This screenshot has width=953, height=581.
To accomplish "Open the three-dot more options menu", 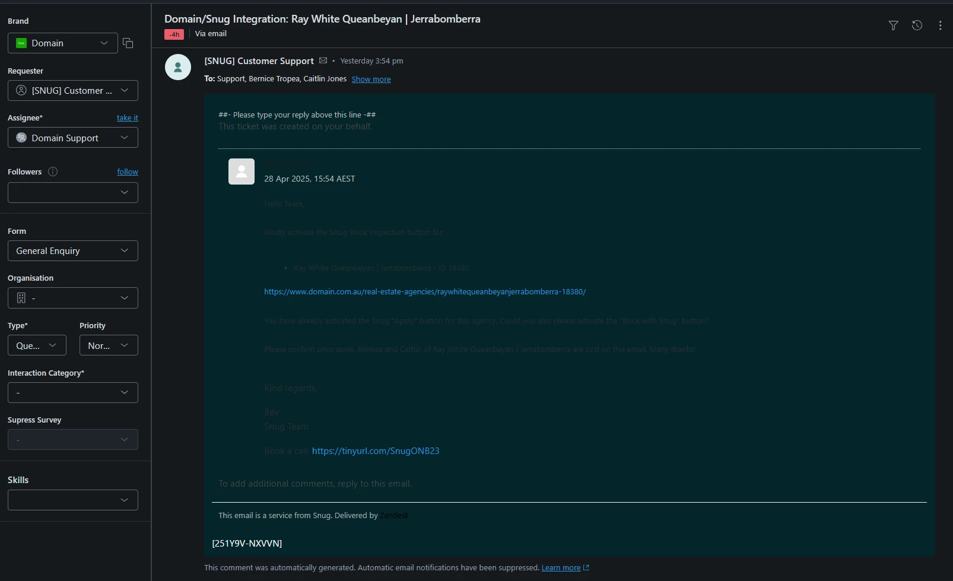I will click(x=940, y=26).
